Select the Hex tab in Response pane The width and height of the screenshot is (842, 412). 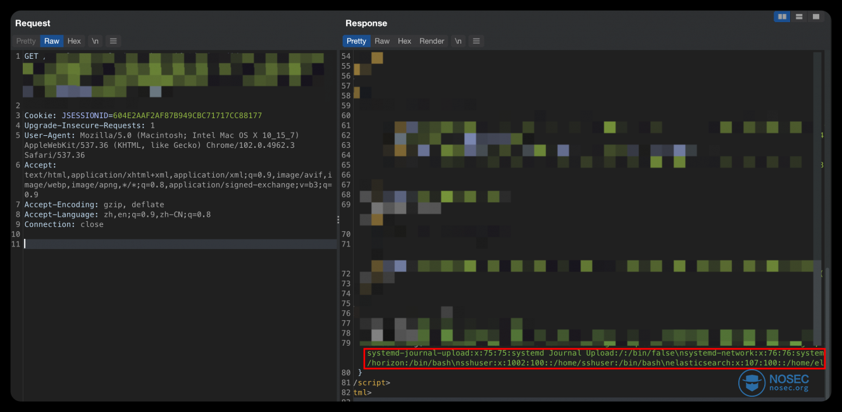405,41
